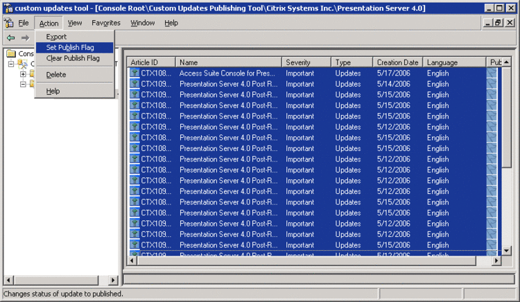Click the list's horizontal scrollbar left arrow
The height and width of the screenshot is (302, 520).
tap(132, 261)
